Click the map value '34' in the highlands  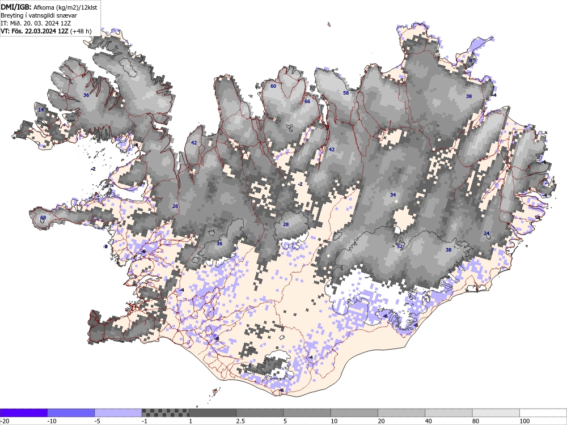point(393,195)
